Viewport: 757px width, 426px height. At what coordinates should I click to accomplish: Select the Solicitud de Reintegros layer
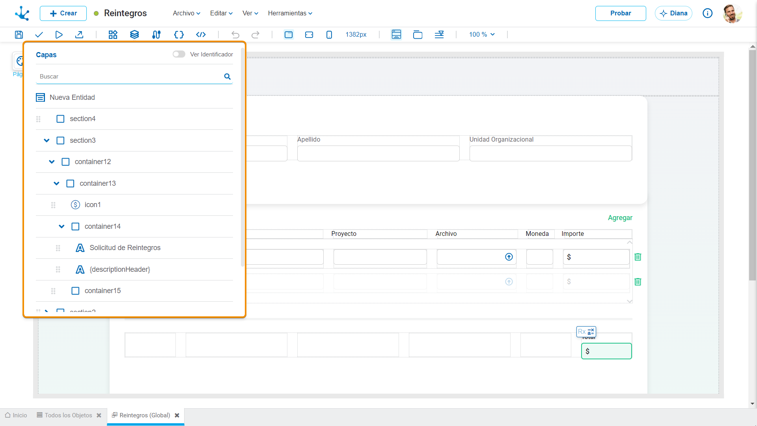(125, 248)
